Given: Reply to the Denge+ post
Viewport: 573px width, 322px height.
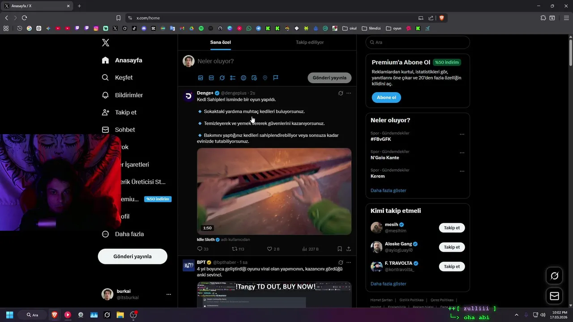Looking at the screenshot, I should point(203,249).
